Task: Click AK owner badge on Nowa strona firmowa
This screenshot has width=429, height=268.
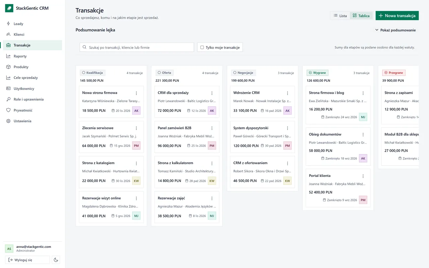Action: (136, 111)
